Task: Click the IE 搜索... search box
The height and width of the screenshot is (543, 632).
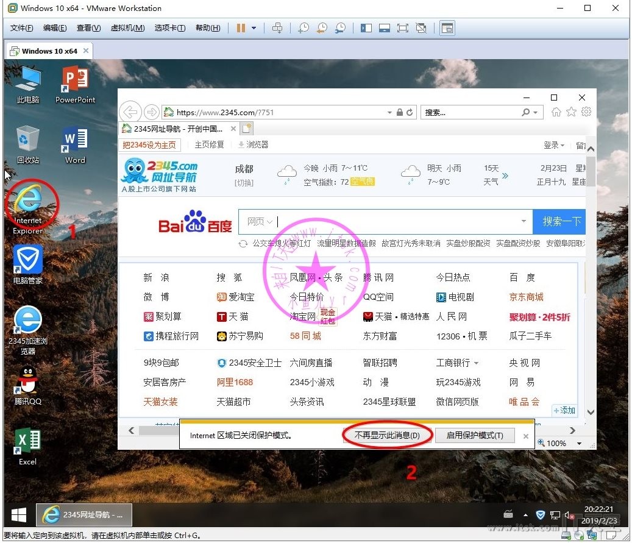Action: point(469,113)
